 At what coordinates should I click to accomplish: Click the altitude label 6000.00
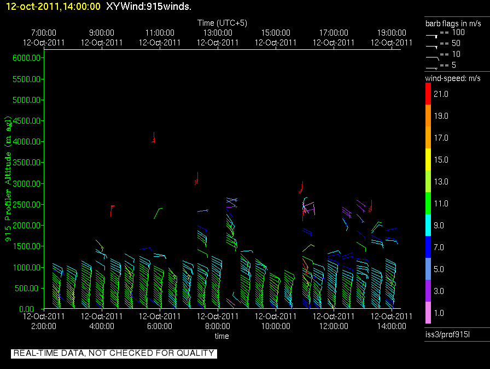[27, 58]
